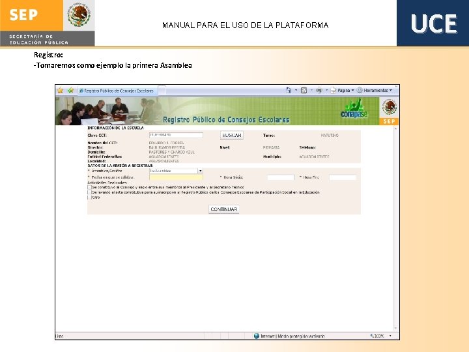
Task: Click the Hora Inicio input field
Action: pos(281,177)
